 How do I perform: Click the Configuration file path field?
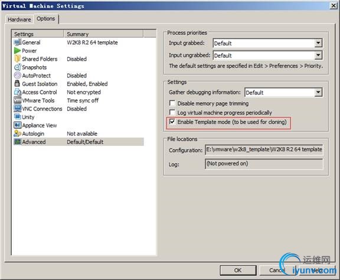(x=264, y=149)
